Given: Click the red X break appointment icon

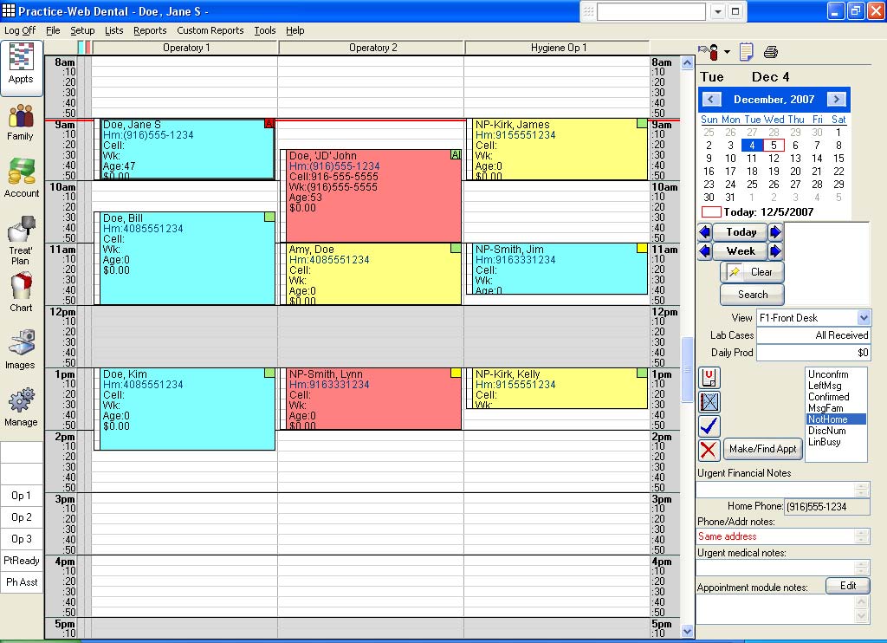Looking at the screenshot, I should point(708,449).
